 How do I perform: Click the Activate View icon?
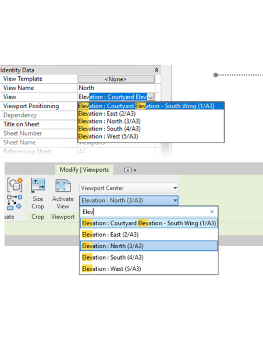[63, 186]
